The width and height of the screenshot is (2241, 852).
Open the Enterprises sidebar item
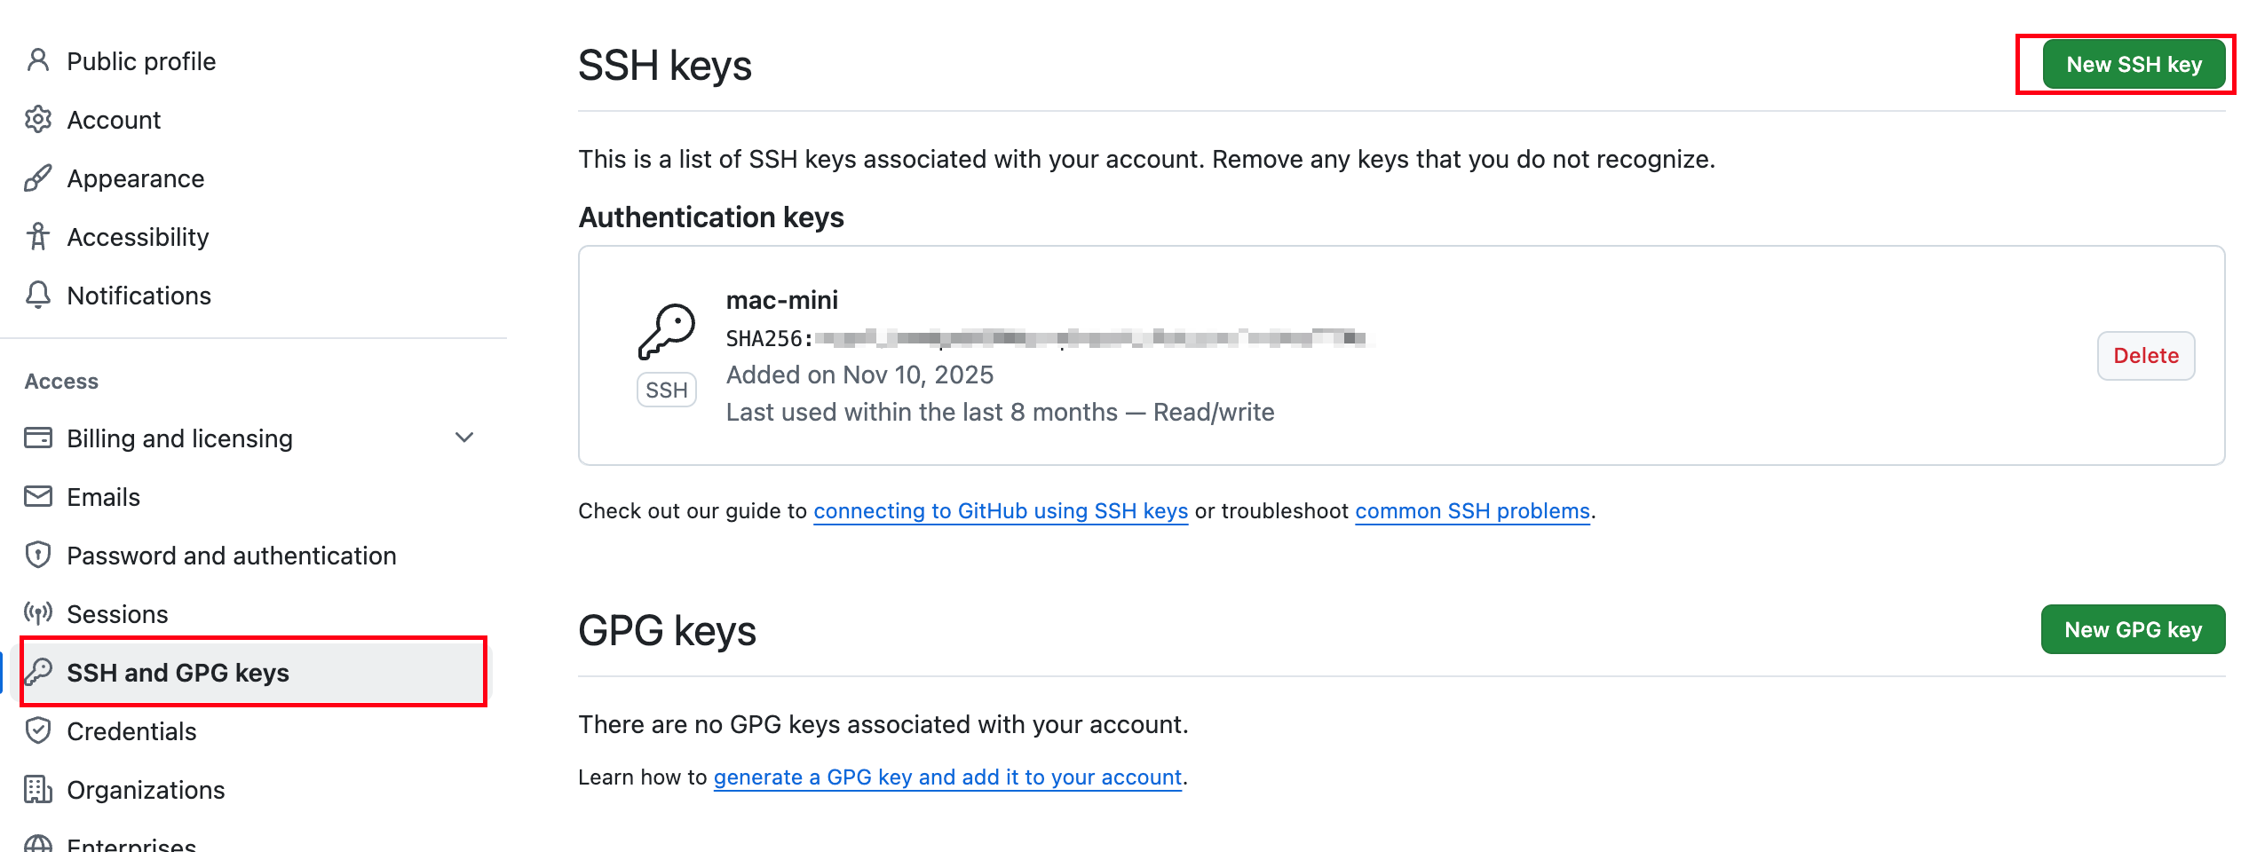pyautogui.click(x=131, y=843)
